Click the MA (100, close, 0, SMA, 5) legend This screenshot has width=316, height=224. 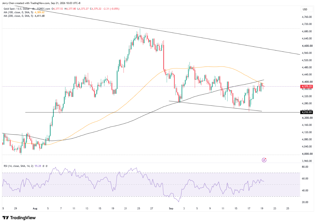pos(18,12)
